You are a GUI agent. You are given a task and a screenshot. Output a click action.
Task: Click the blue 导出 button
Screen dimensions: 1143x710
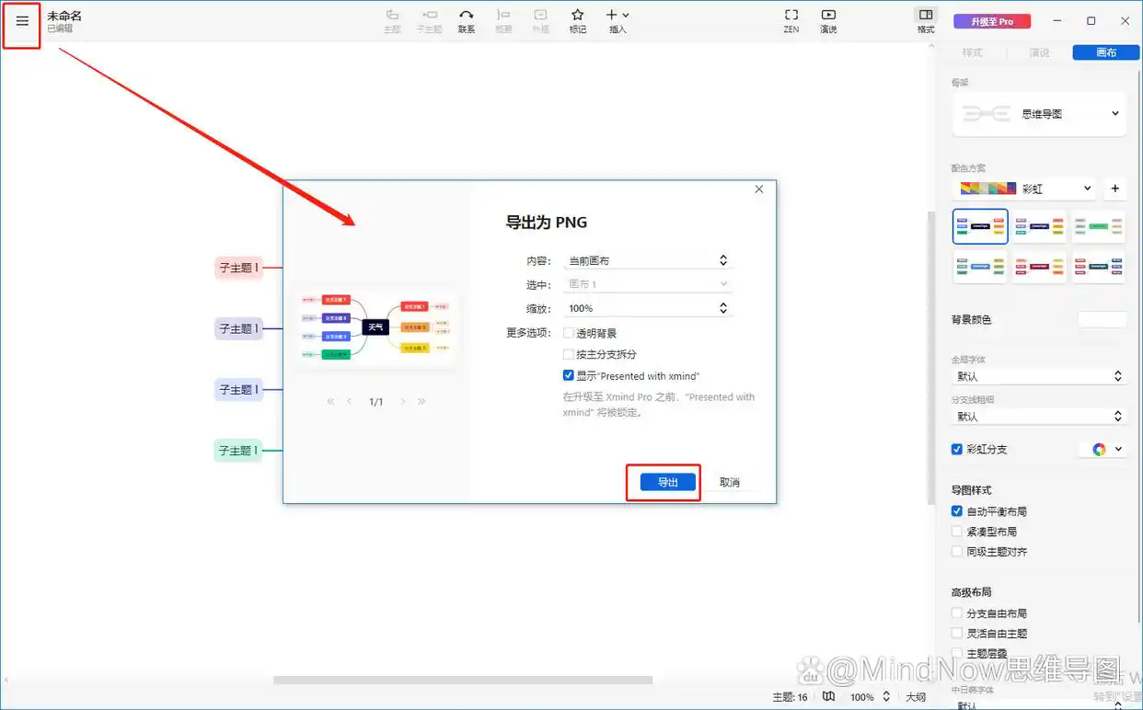pos(667,483)
